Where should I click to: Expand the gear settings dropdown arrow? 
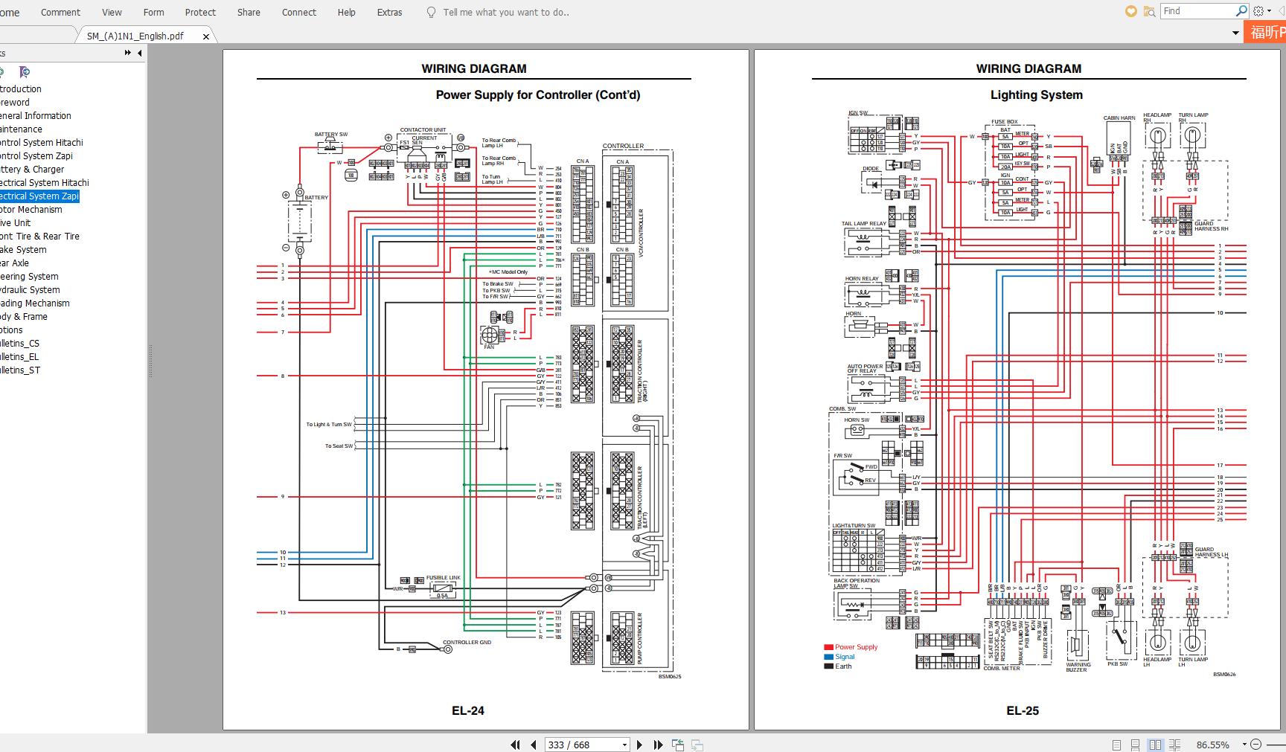coord(1269,11)
